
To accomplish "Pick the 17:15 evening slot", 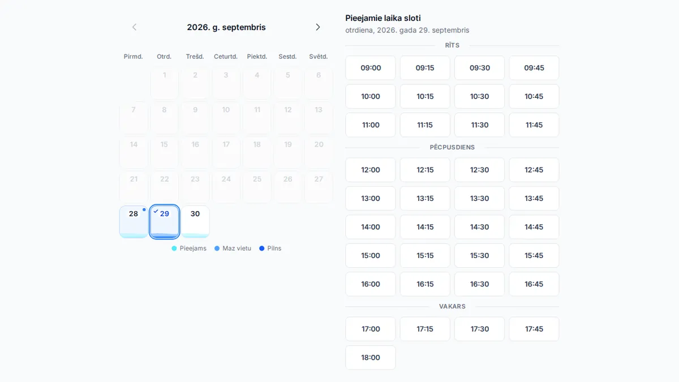I will tap(425, 329).
